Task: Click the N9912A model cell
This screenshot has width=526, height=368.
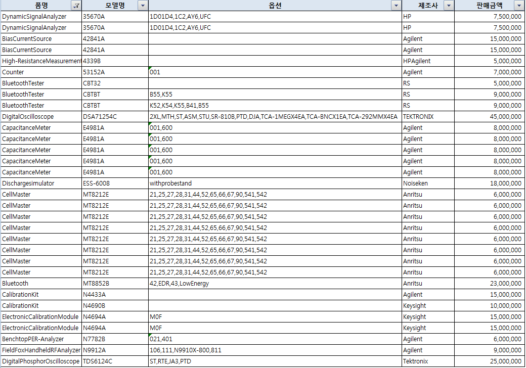Action: coord(114,350)
